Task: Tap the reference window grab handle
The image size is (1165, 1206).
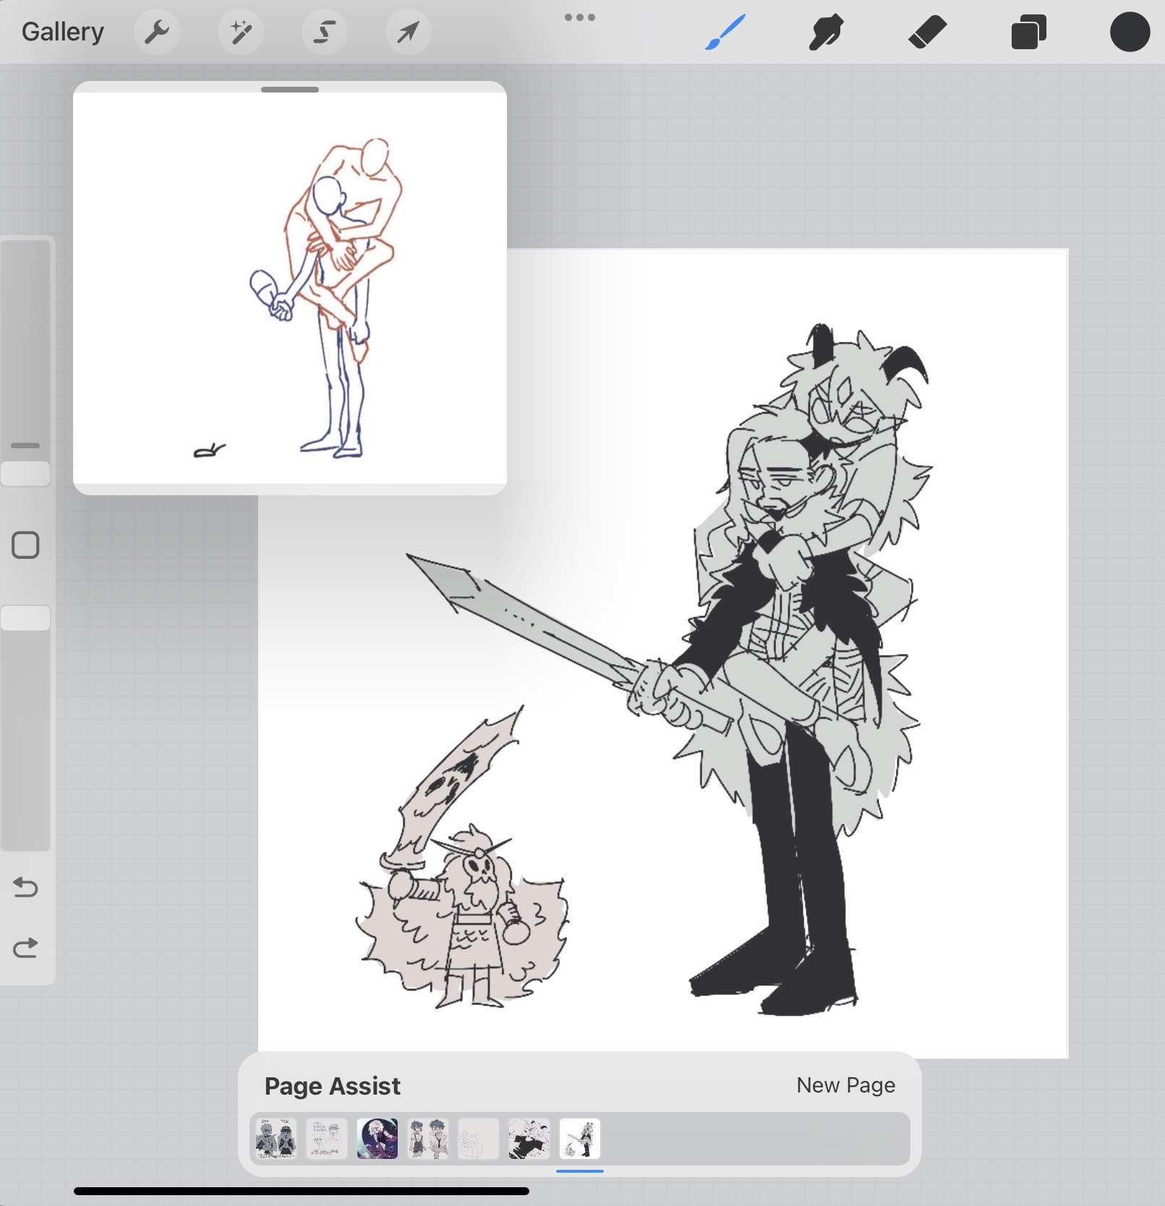Action: point(290,90)
